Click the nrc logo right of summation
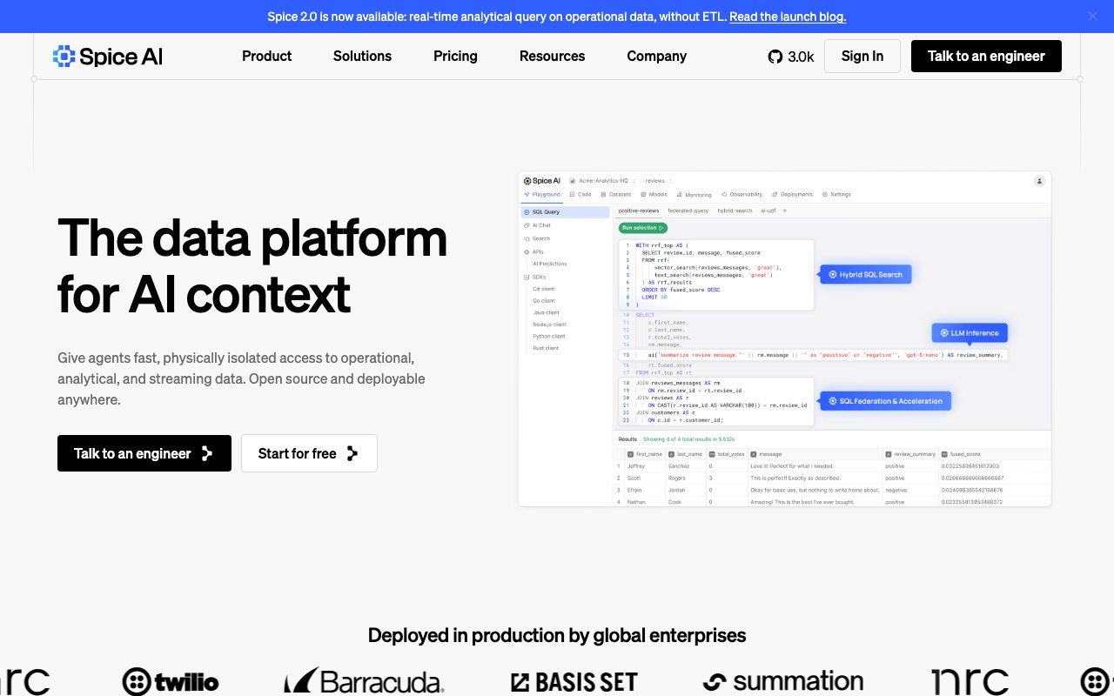Image resolution: width=1114 pixels, height=696 pixels. point(970,681)
